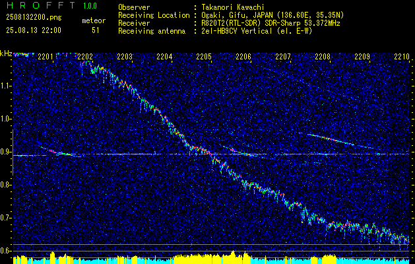Click the 2210 time marker
The image size is (415, 264).
402,56
